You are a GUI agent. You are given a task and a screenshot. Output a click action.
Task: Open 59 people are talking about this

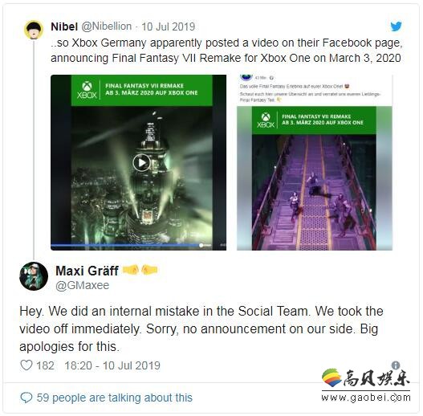(x=115, y=398)
